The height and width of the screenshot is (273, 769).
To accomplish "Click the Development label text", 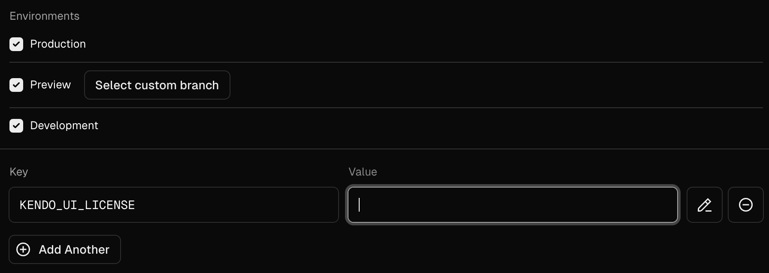I will coord(64,126).
